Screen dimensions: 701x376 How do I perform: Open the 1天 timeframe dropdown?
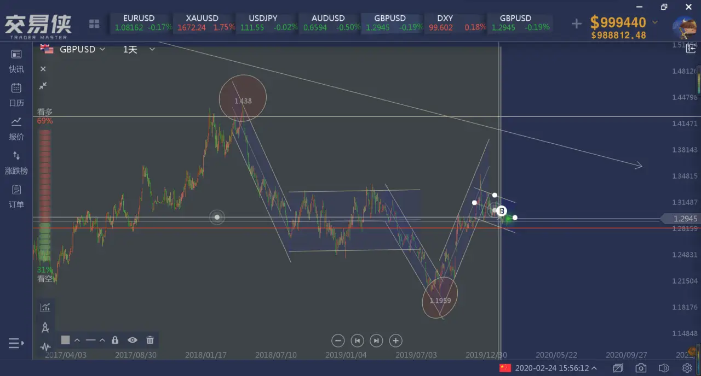pos(139,49)
